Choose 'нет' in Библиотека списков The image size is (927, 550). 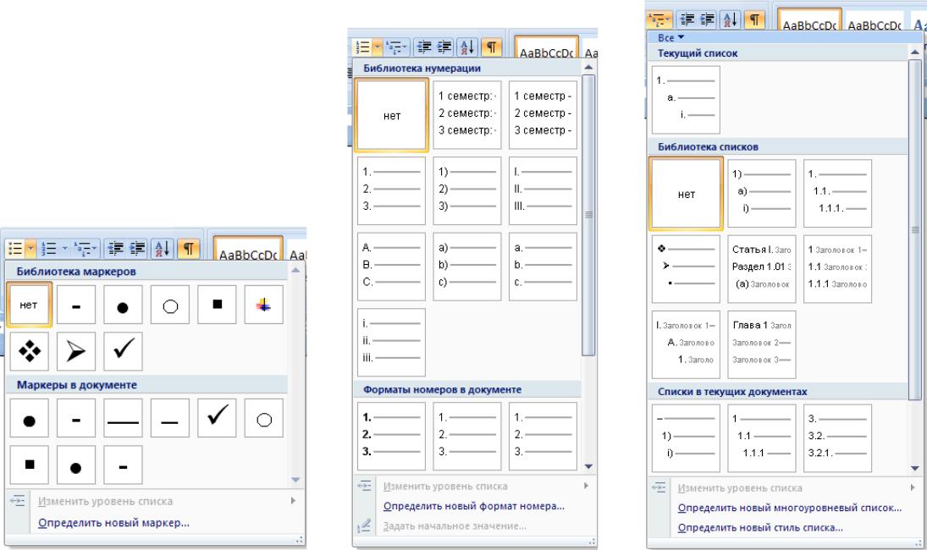click(686, 194)
